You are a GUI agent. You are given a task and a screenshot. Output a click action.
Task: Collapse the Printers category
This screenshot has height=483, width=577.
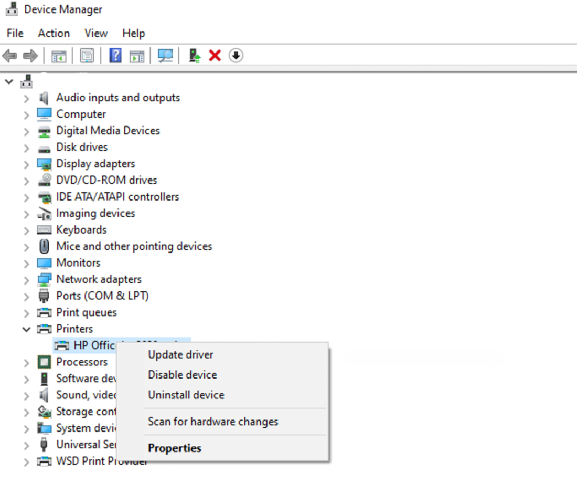pyautogui.click(x=27, y=329)
